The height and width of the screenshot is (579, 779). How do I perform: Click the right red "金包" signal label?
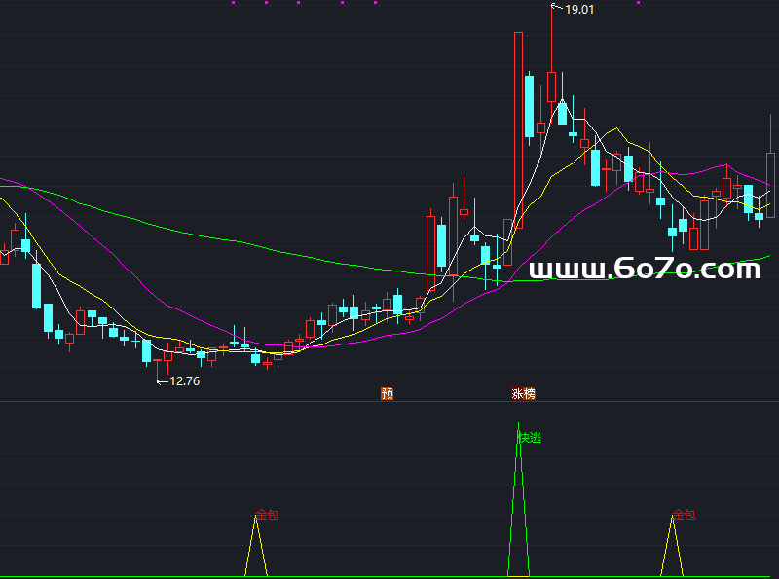click(x=684, y=514)
